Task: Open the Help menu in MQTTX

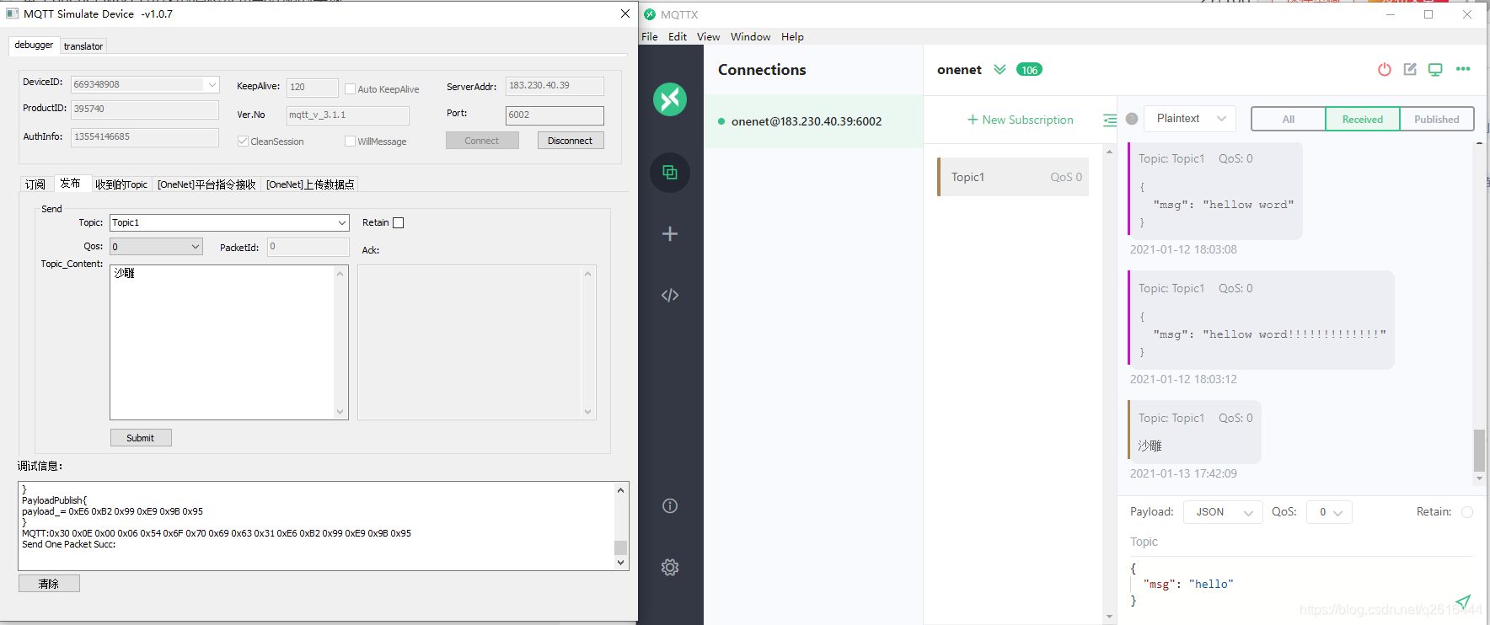Action: click(792, 36)
